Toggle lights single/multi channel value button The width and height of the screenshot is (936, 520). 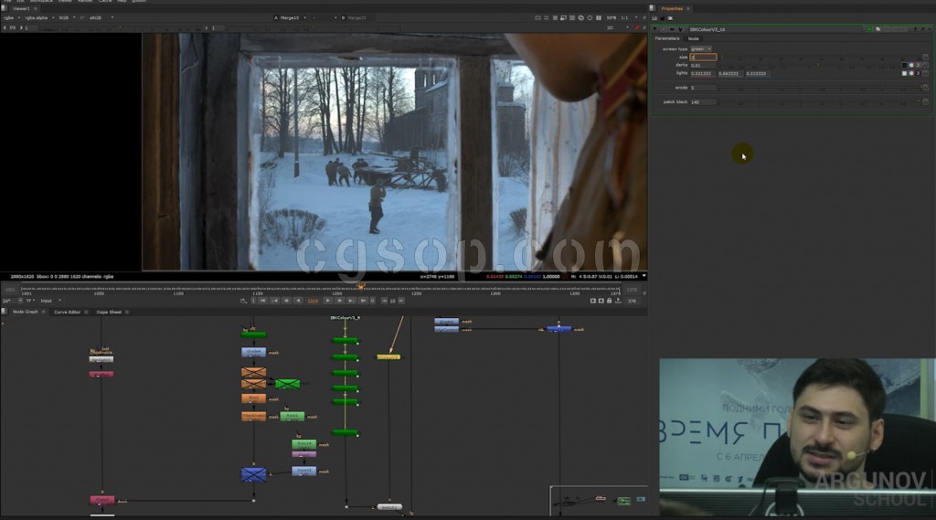click(918, 73)
